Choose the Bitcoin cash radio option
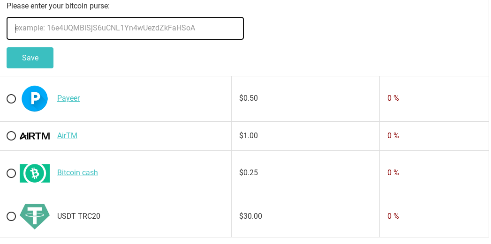 [x=11, y=173]
